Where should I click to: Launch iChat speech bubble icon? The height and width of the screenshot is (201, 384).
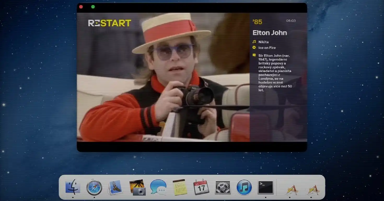tap(159, 187)
